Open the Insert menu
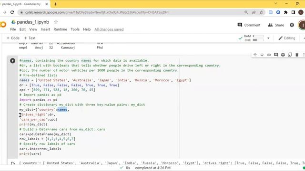Screen dimensions: 305x171 [x=45, y=29]
